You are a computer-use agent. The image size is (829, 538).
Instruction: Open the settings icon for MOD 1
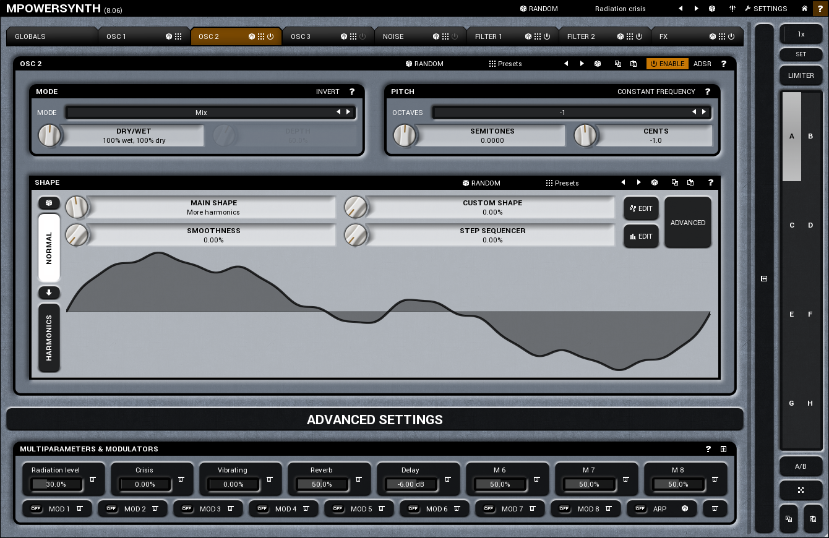click(79, 509)
